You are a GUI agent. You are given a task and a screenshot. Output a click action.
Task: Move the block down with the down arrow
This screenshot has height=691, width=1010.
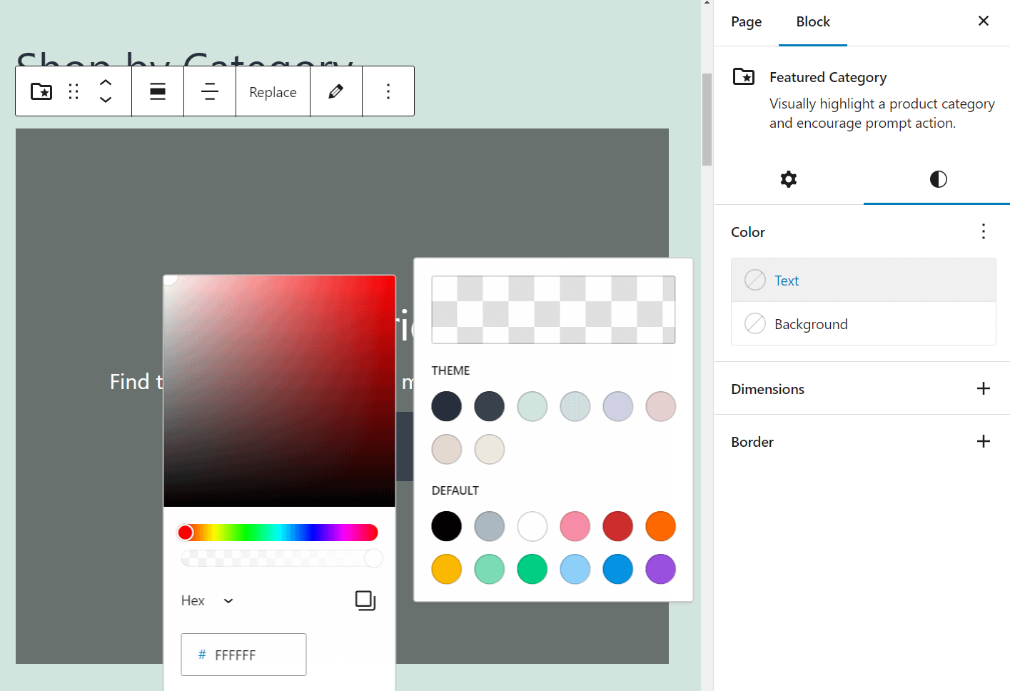[x=106, y=99]
